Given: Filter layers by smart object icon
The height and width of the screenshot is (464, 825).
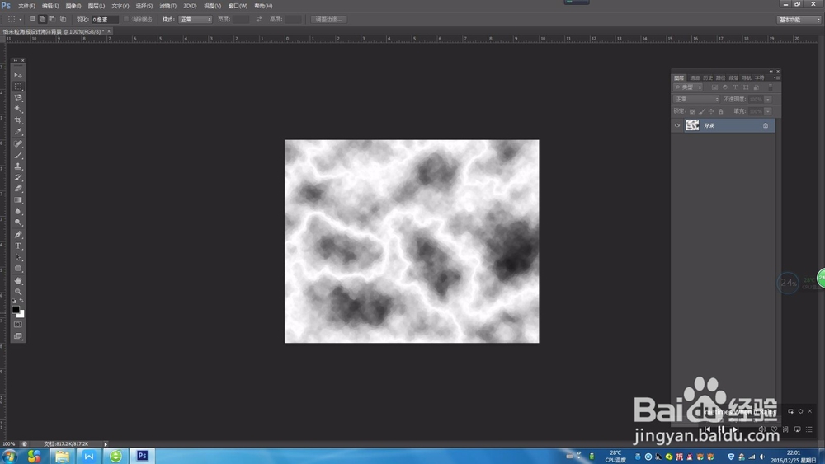Looking at the screenshot, I should [757, 87].
